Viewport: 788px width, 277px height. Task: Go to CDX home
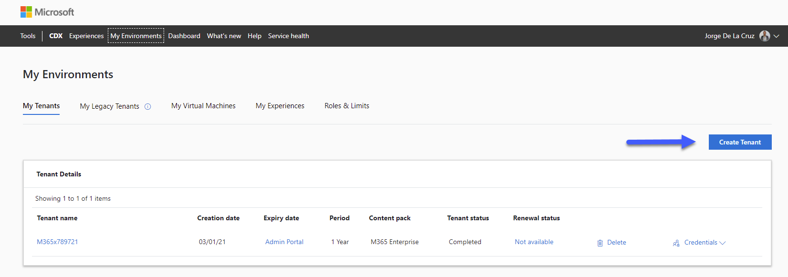coord(56,36)
